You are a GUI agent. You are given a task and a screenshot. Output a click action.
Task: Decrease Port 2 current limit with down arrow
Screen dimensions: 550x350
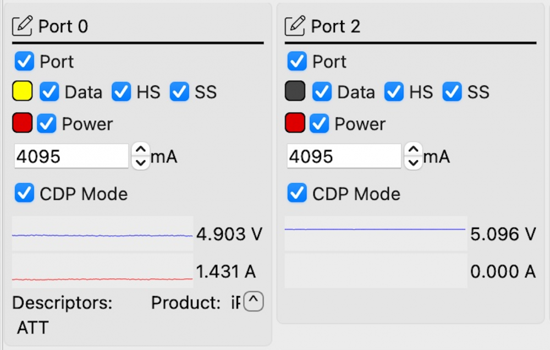[414, 163]
